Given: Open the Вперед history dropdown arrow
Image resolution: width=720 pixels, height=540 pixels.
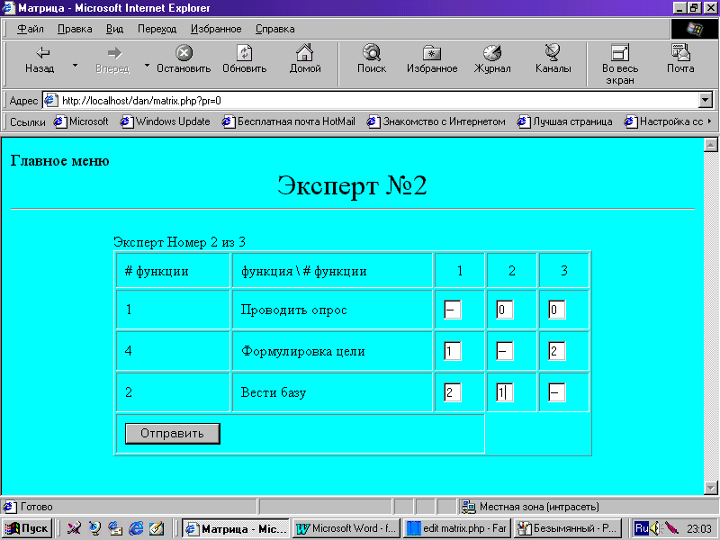Looking at the screenshot, I should [147, 66].
